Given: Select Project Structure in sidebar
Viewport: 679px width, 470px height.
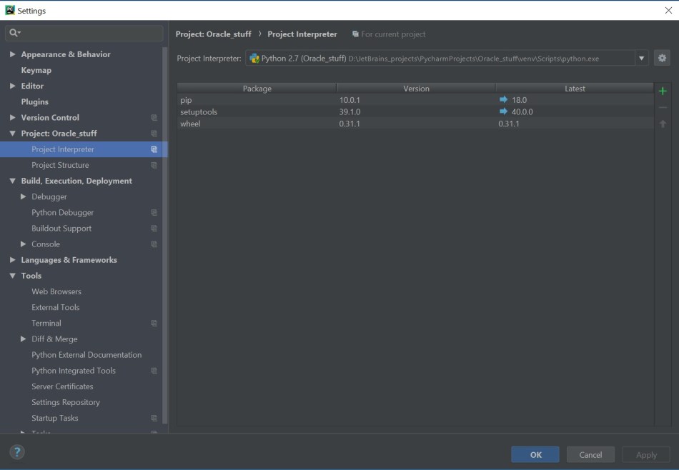Looking at the screenshot, I should (60, 165).
